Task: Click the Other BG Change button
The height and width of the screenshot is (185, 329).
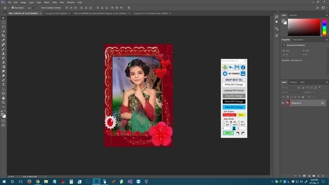Action: click(234, 107)
